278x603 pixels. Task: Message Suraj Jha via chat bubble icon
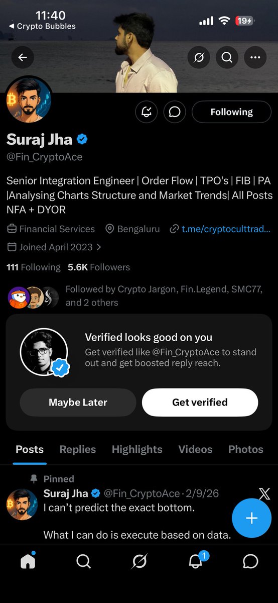175,112
